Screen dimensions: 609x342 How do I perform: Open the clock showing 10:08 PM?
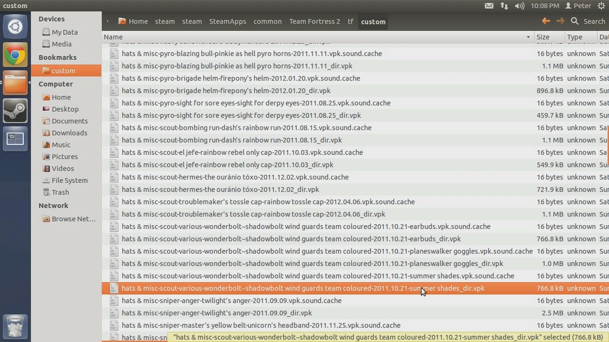(x=545, y=6)
